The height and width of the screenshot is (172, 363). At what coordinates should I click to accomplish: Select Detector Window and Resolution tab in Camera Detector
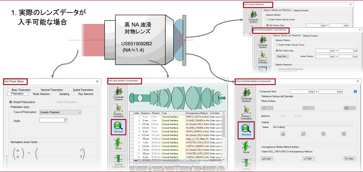pos(277,10)
